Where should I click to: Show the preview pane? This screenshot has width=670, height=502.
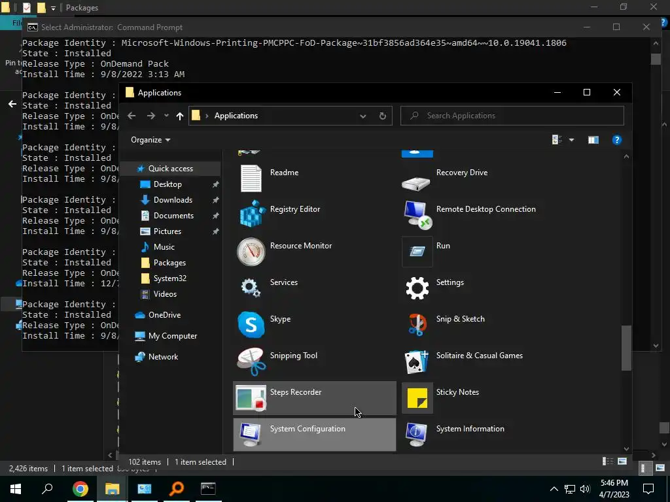[593, 140]
